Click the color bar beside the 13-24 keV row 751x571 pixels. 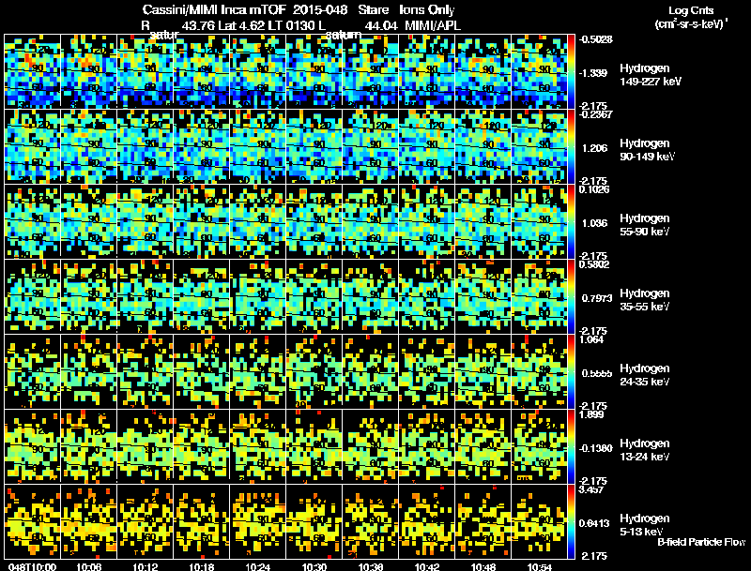click(x=571, y=447)
